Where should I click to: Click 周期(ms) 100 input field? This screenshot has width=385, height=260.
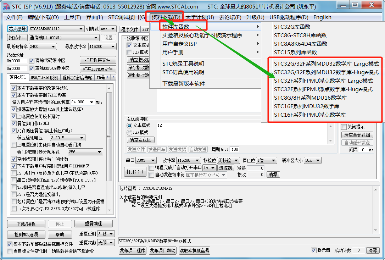click(234, 149)
